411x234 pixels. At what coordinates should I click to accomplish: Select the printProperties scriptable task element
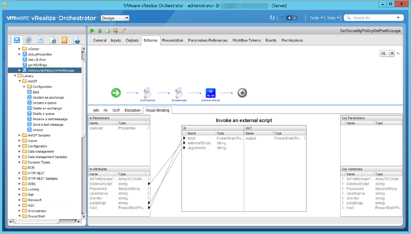147,93
